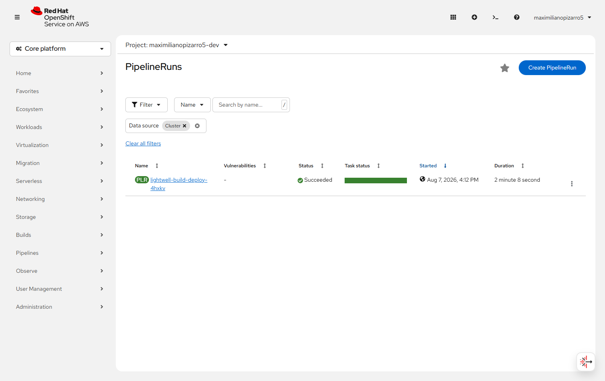Viewport: 605px width, 381px height.
Task: Click the quick create plus icon
Action: coord(474,17)
